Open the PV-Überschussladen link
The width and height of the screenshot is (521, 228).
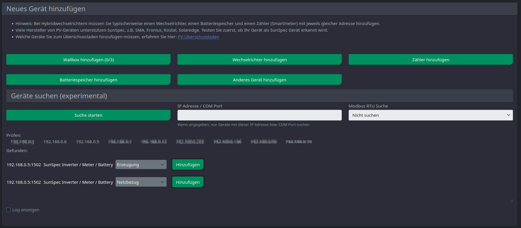(x=198, y=37)
